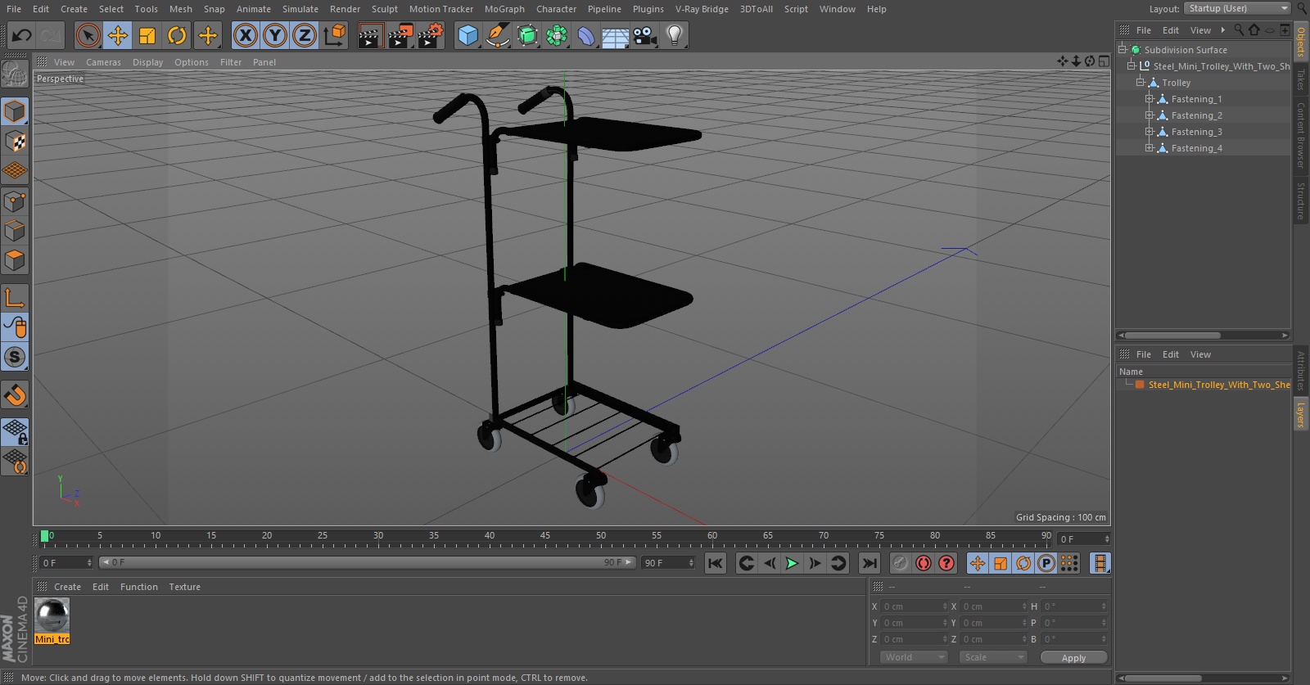Toggle Enable Axis mode
1310x685 pixels.
pyautogui.click(x=15, y=298)
